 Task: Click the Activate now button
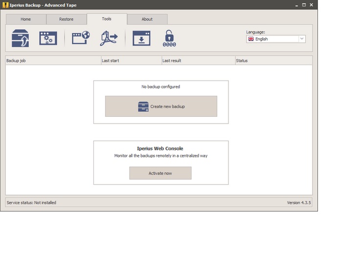click(160, 173)
